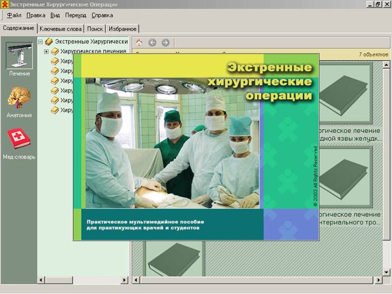Screen dimensions: 392x294
Task: Click the content pane down scroll arrow
Action: (386, 272)
